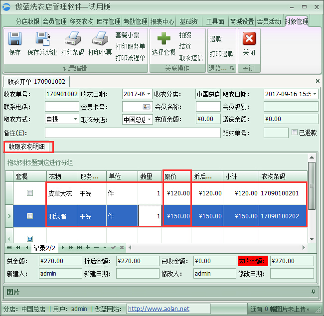The width and height of the screenshot is (324, 316).
Task: Click 取衣短信 button
Action: pyautogui.click(x=191, y=58)
